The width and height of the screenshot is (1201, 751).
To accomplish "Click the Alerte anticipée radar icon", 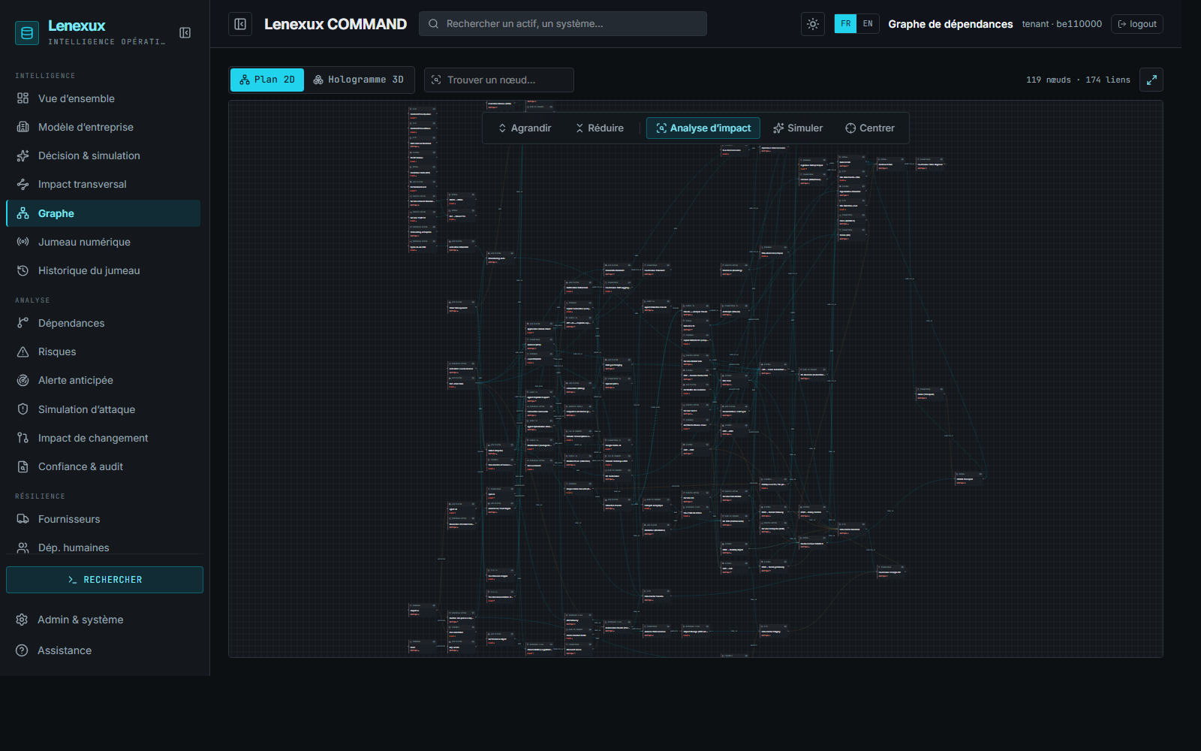I will [23, 380].
